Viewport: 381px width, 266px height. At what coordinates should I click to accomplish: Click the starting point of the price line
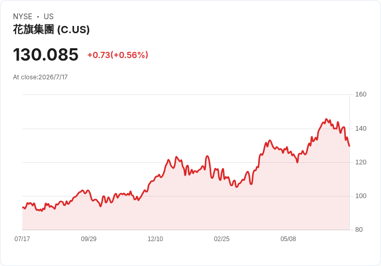(x=23, y=207)
